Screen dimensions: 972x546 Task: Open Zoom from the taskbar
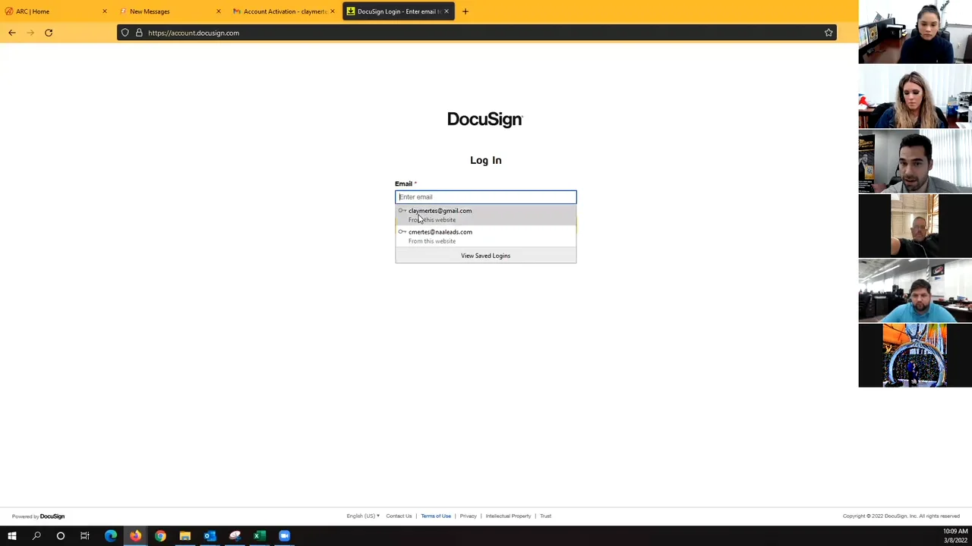click(x=284, y=536)
